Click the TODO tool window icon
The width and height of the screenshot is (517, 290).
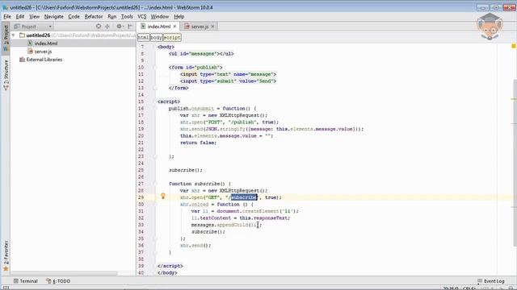pyautogui.click(x=48, y=281)
